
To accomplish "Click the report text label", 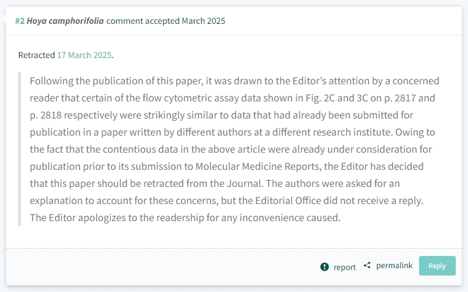I will click(344, 267).
